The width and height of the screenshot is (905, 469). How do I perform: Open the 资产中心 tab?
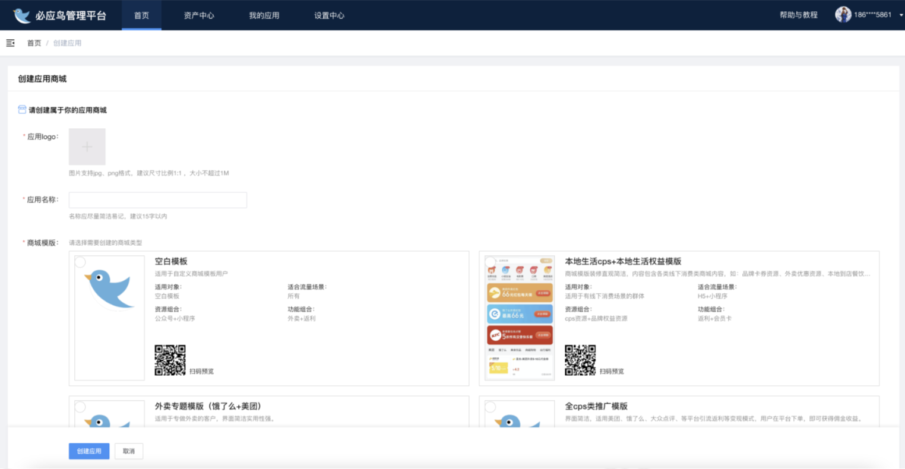click(x=199, y=15)
